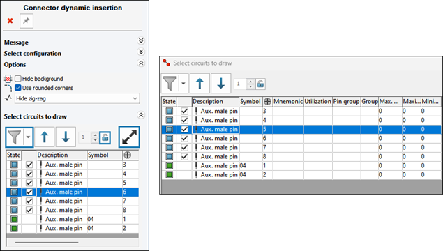Expand the Select configuration section
Viewport: 443px width, 251px height.
tap(141, 52)
